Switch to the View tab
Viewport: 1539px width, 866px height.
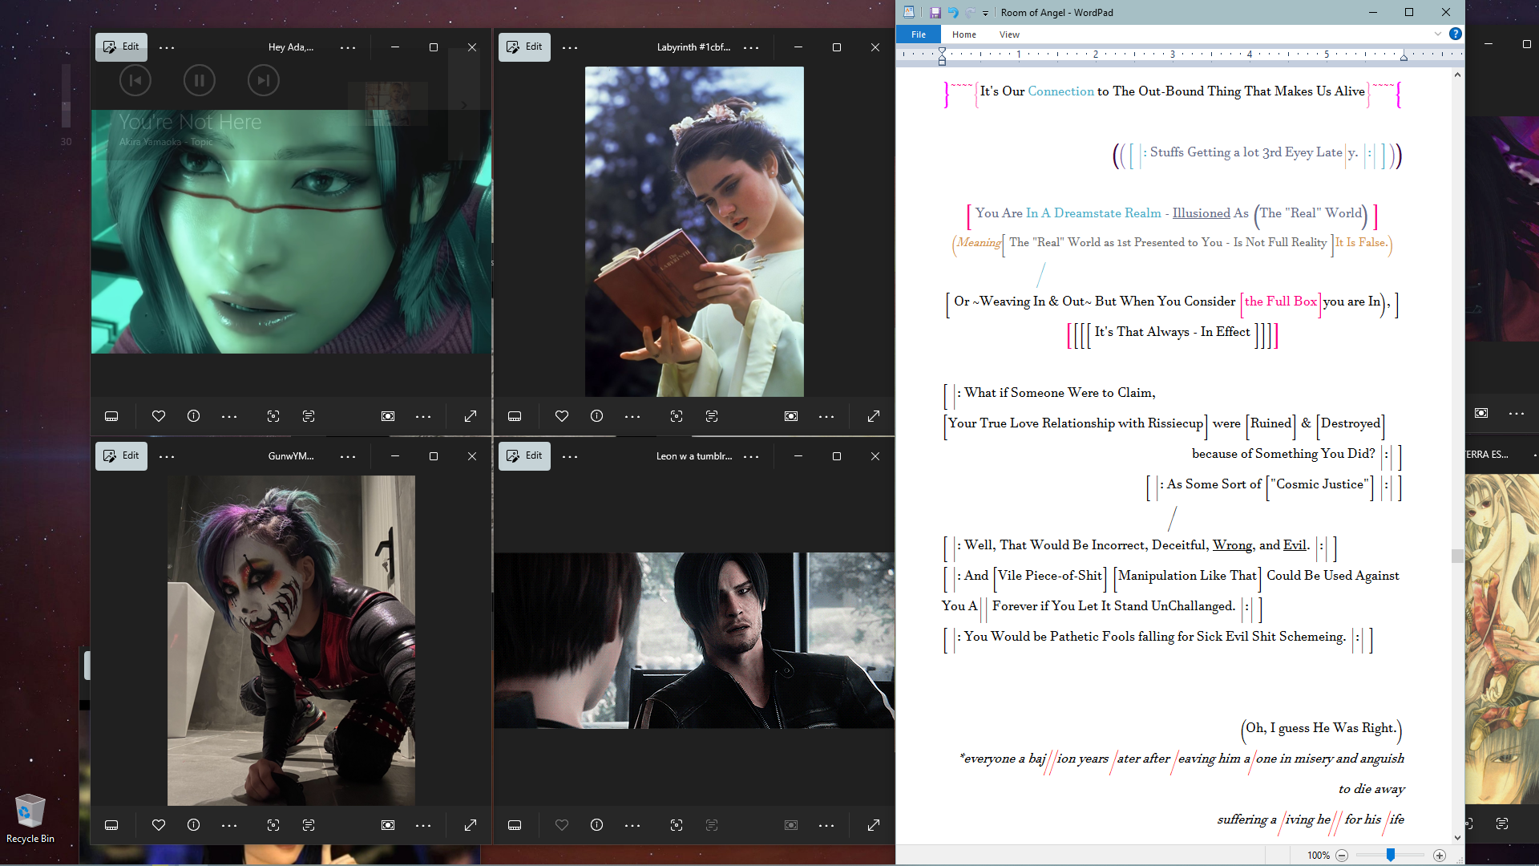pyautogui.click(x=1009, y=34)
